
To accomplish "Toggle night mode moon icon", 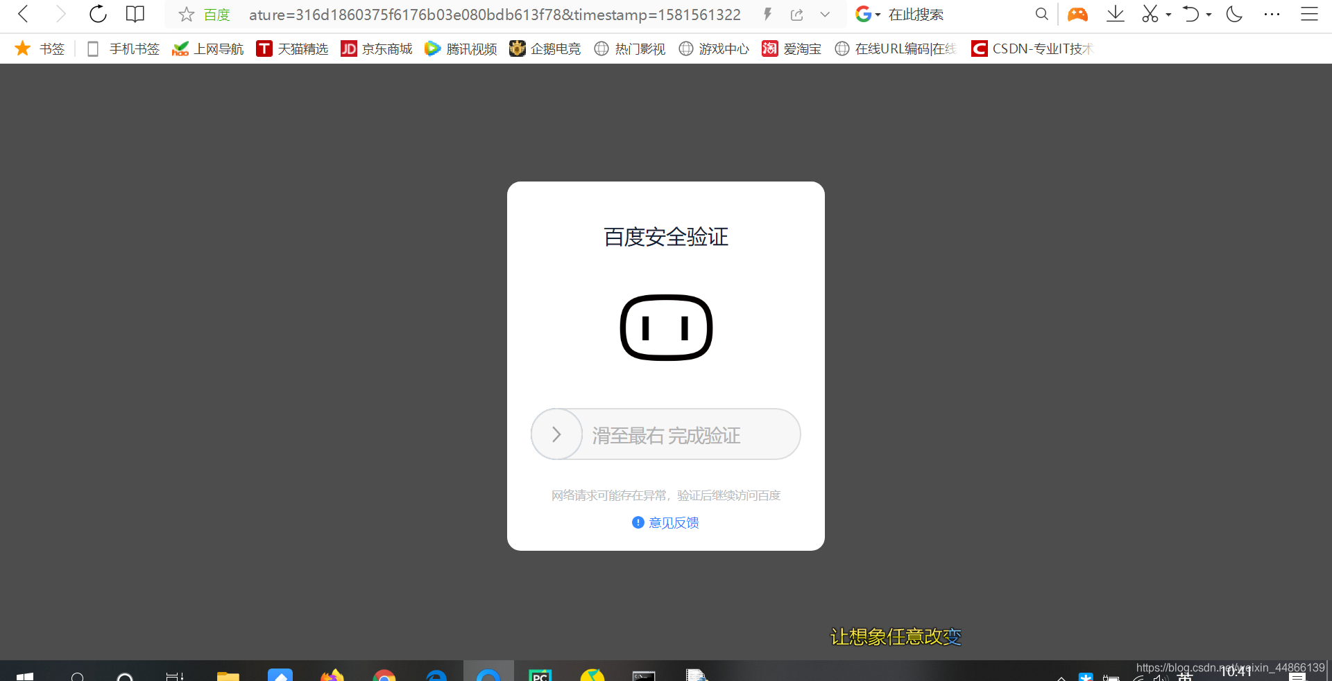I will pos(1234,14).
